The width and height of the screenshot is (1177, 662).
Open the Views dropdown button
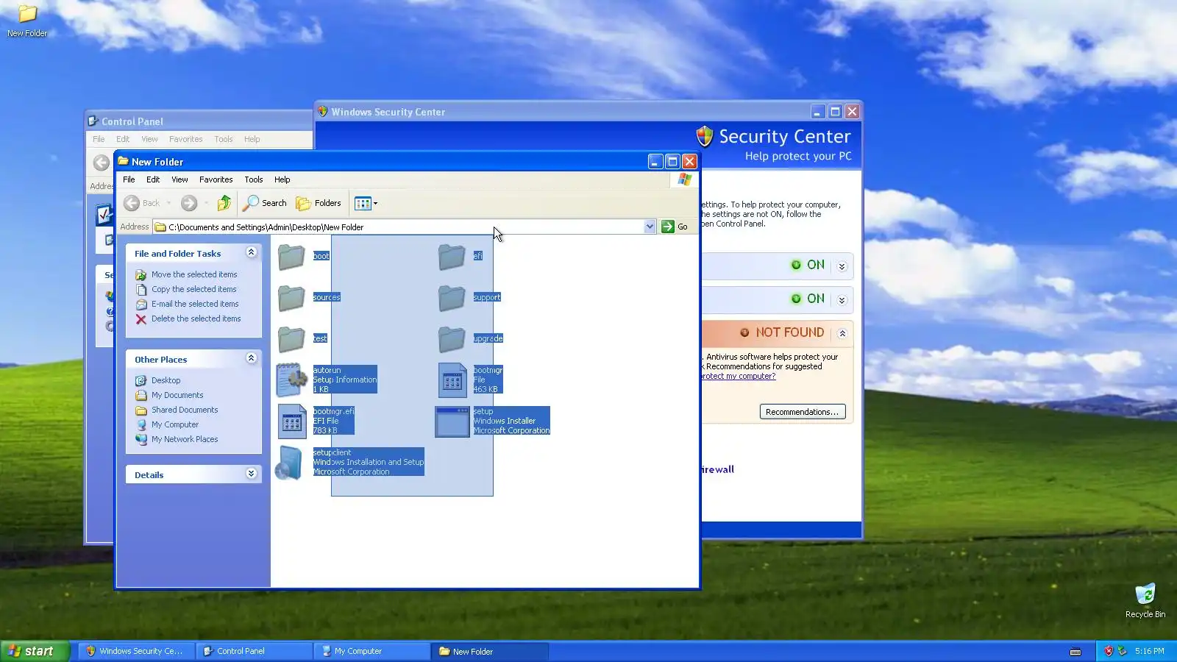coord(366,203)
